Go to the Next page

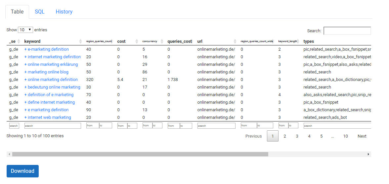362,136
